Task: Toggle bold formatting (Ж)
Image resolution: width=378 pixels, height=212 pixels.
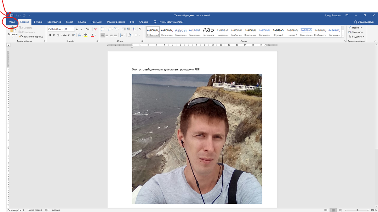Action: 49,35
